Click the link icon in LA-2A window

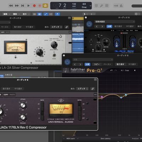(x=67, y=27)
